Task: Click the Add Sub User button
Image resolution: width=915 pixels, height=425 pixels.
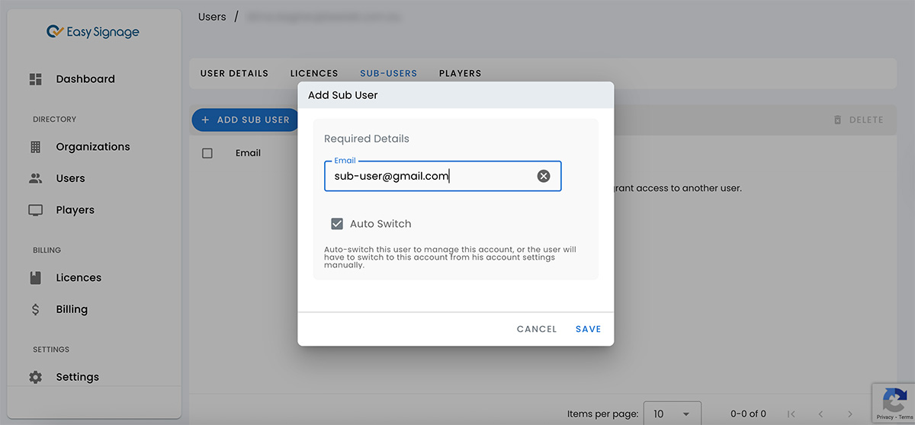Action: tap(245, 120)
